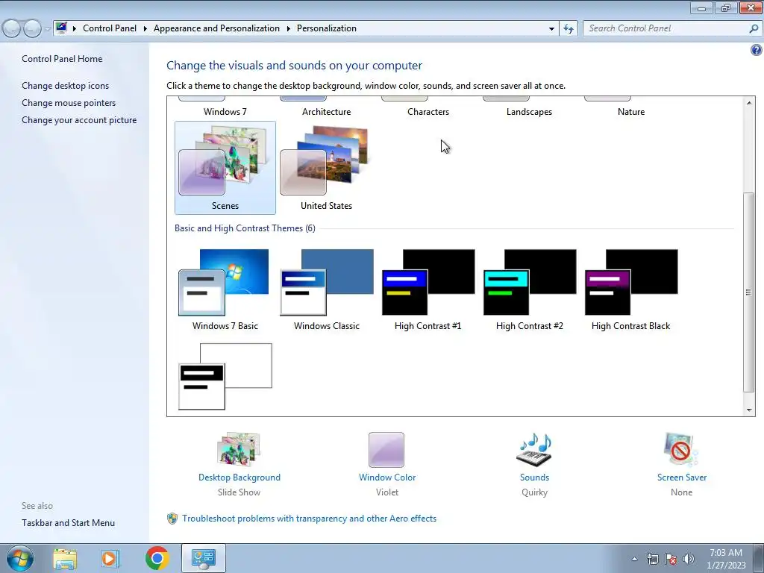
Task: Choose the High Contrast Black theme
Action: 631,290
